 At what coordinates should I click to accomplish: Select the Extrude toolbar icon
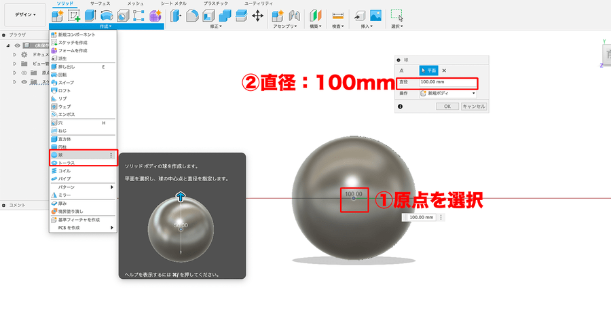coord(90,16)
